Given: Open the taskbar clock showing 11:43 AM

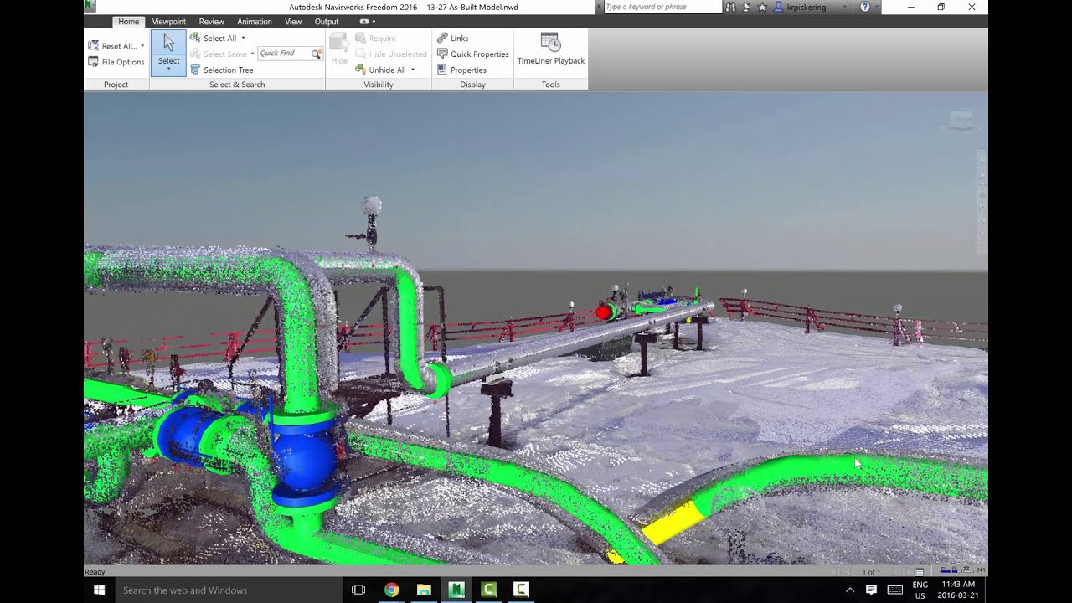Looking at the screenshot, I should [958, 590].
